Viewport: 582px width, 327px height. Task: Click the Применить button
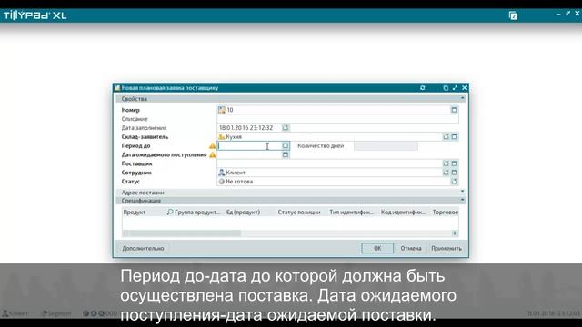pos(447,248)
